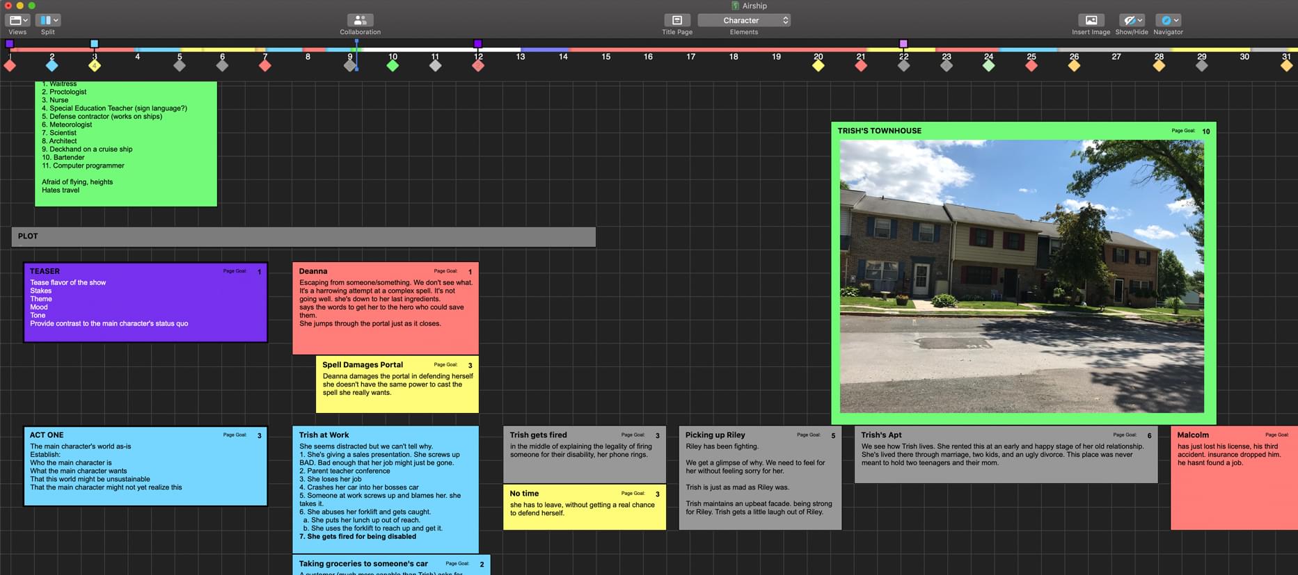Open the Views dropdown in the toolbar

coord(17,20)
